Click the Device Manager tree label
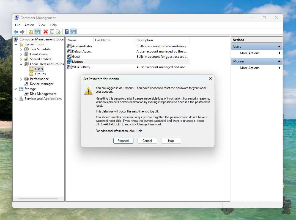This screenshot has height=220, width=296. [42, 84]
